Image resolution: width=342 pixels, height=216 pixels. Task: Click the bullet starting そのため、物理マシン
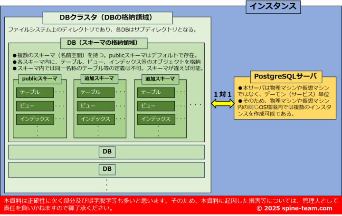point(285,107)
